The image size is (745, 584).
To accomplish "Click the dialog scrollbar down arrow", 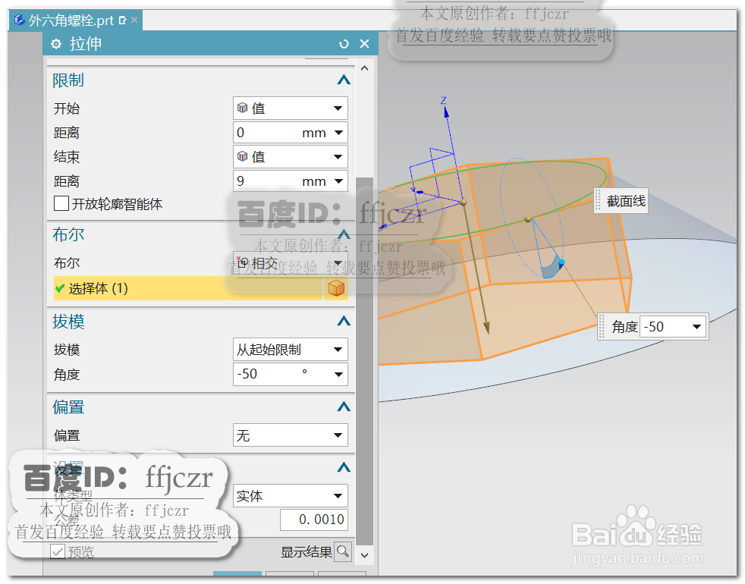I will point(364,555).
